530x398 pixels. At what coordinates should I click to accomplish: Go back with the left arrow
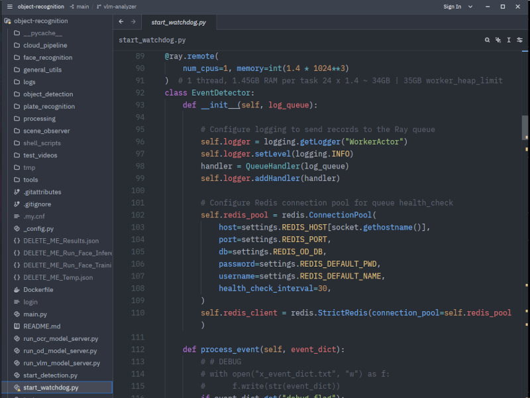click(121, 22)
